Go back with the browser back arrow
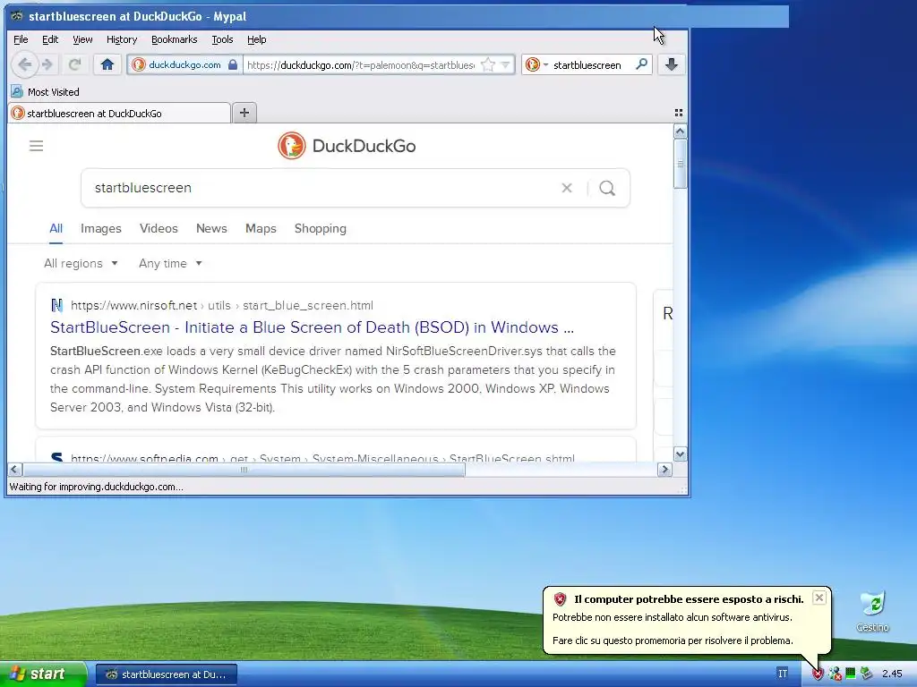 tap(24, 64)
